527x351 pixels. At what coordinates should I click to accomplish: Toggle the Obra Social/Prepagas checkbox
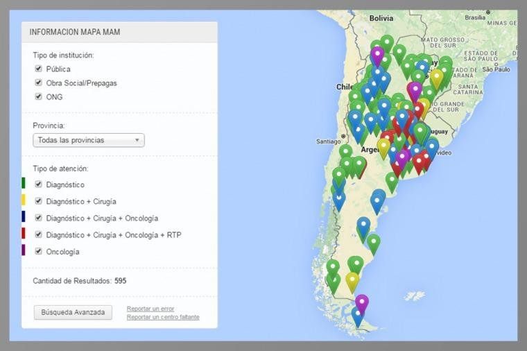pyautogui.click(x=39, y=83)
